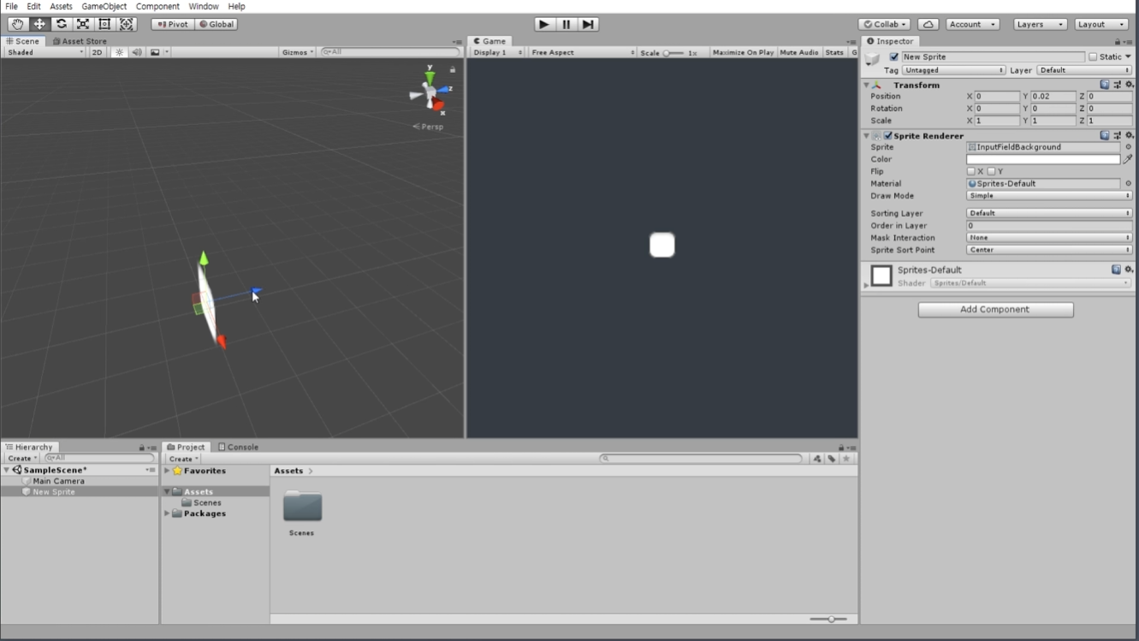
Task: Pick color with eyedropper icon
Action: tap(1128, 159)
